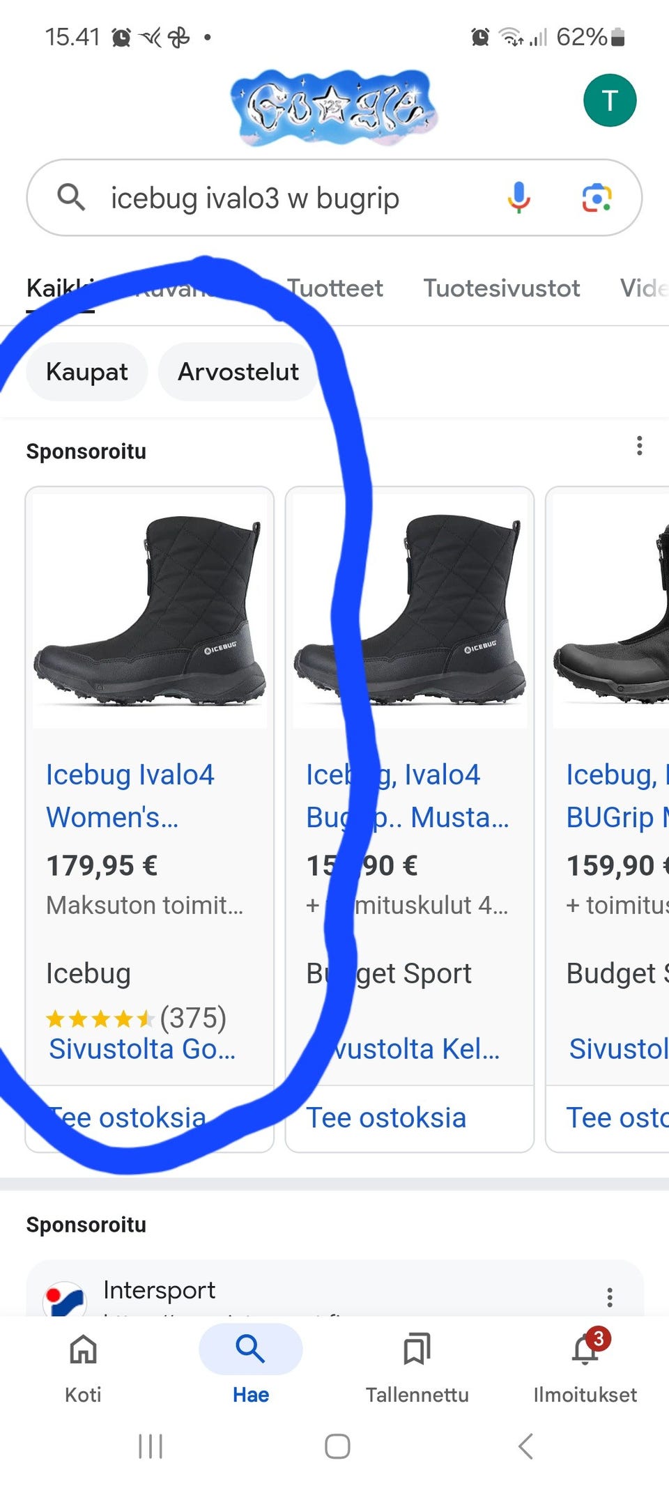Switch to the Tuotesivustot tab

[x=502, y=288]
